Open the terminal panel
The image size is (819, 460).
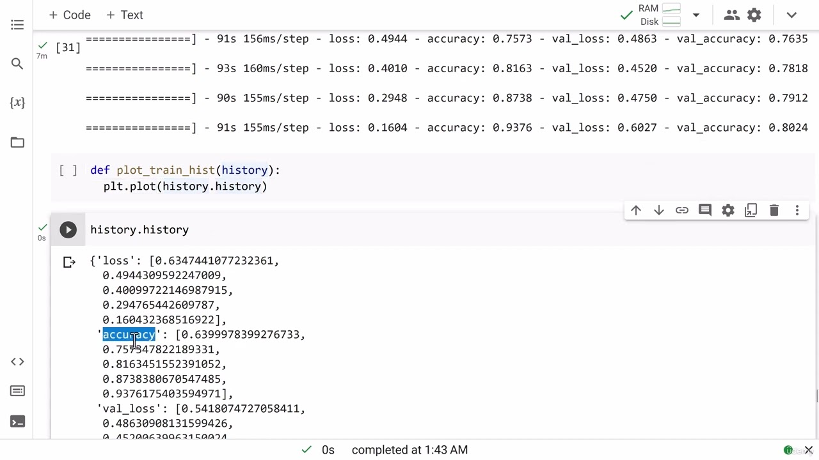[x=17, y=422]
